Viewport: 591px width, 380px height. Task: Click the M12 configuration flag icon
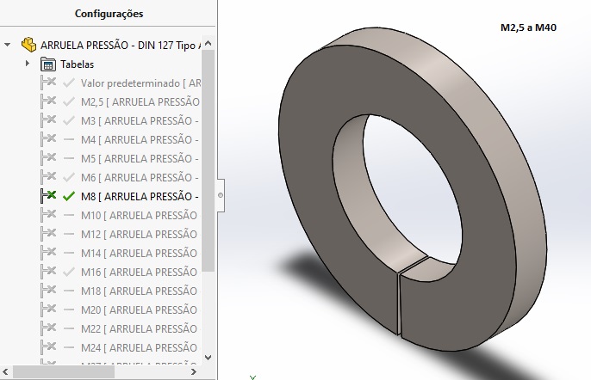pos(48,234)
